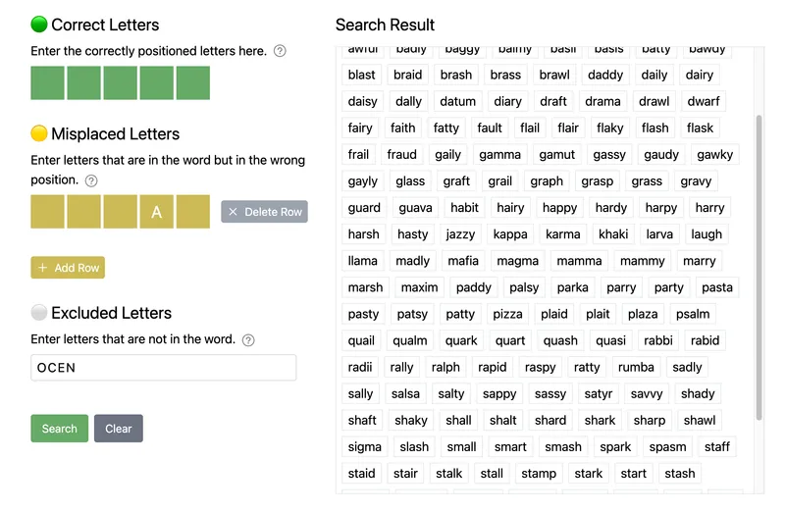The width and height of the screenshot is (785, 512).
Task: Click the green Correct Letters circle icon
Action: [x=39, y=24]
